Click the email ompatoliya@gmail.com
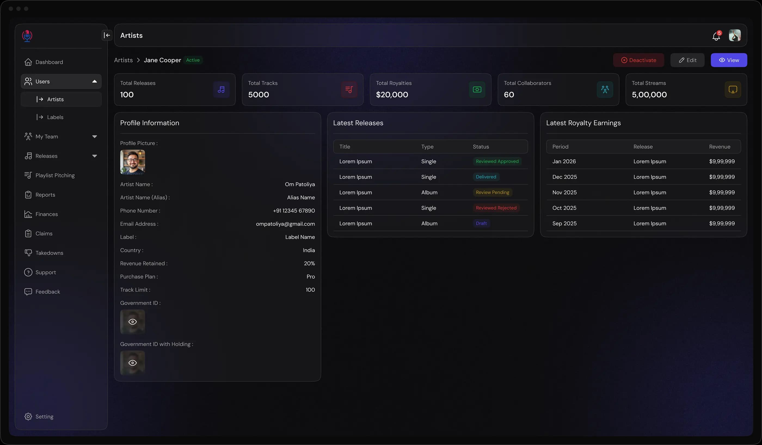 point(285,224)
